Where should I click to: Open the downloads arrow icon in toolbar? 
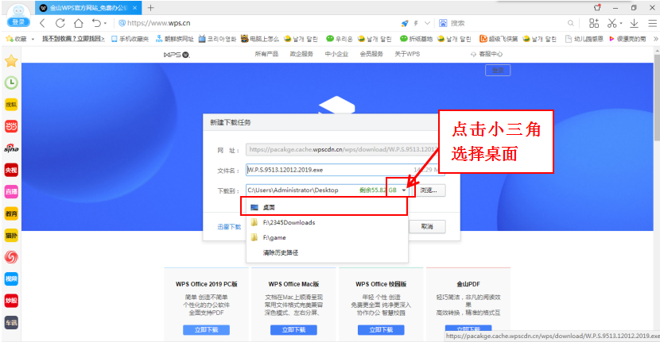[634, 23]
